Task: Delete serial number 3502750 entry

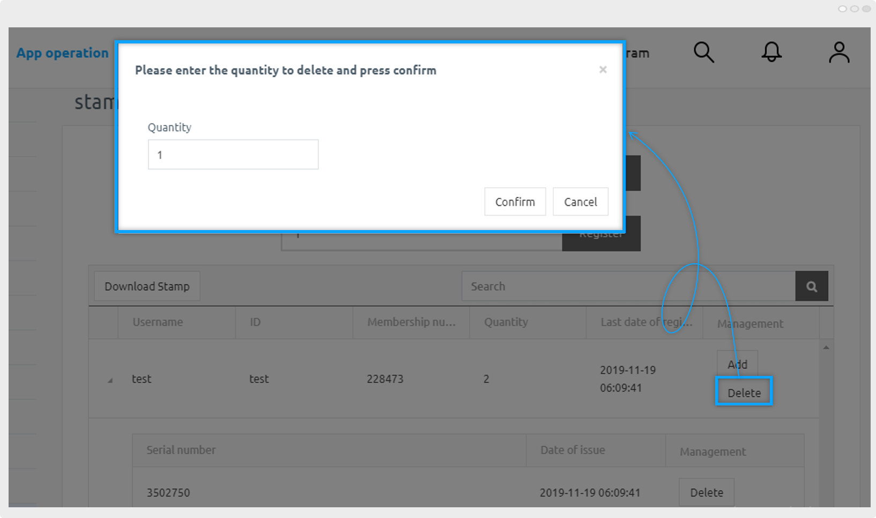Action: point(706,492)
